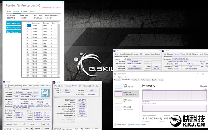Open the File menu in Task Manager
The width and height of the screenshot is (208, 130).
[x=115, y=77]
